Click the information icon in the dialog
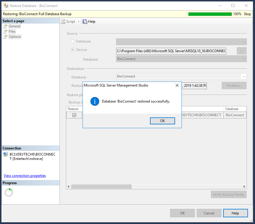Image resolution: width=255 pixels, height=224 pixels. [x=95, y=101]
